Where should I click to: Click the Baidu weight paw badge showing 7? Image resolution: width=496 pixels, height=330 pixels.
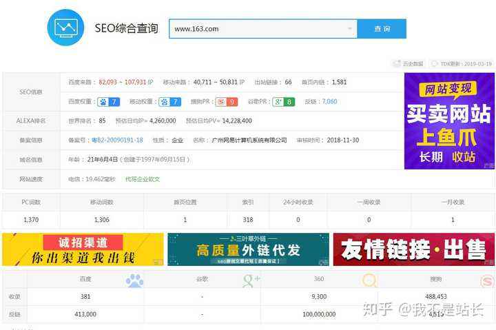click(x=109, y=101)
